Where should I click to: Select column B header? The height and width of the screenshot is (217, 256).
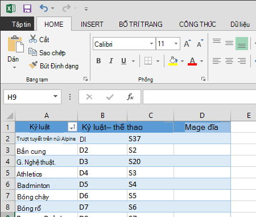pos(102,116)
